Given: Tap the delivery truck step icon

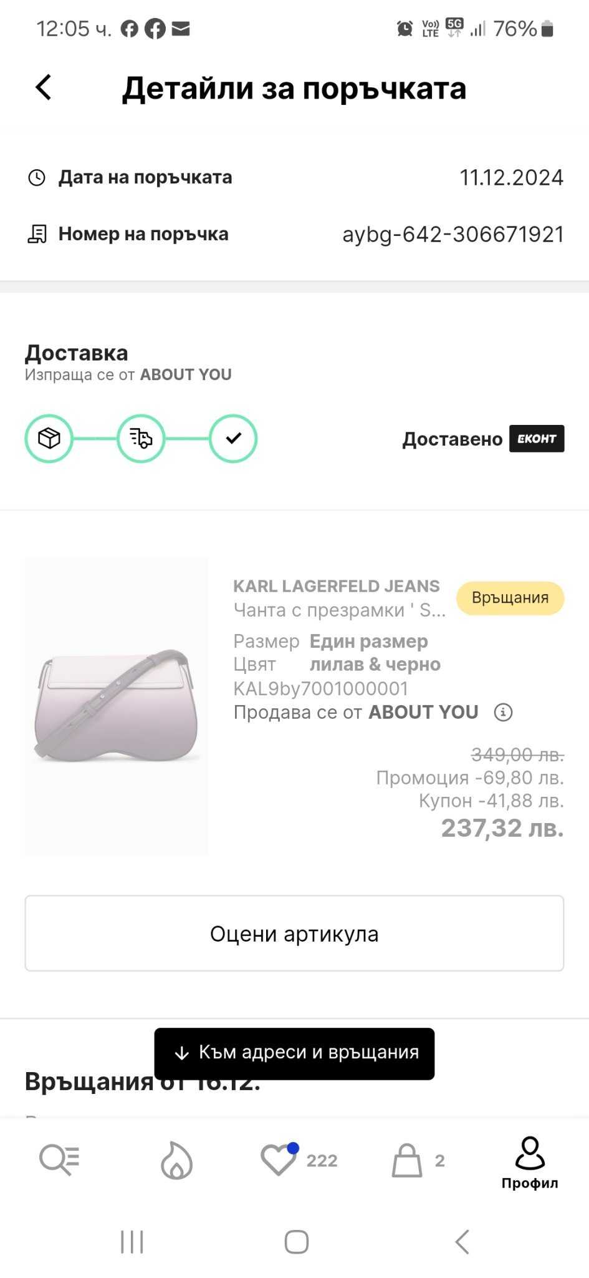Looking at the screenshot, I should pos(141,439).
